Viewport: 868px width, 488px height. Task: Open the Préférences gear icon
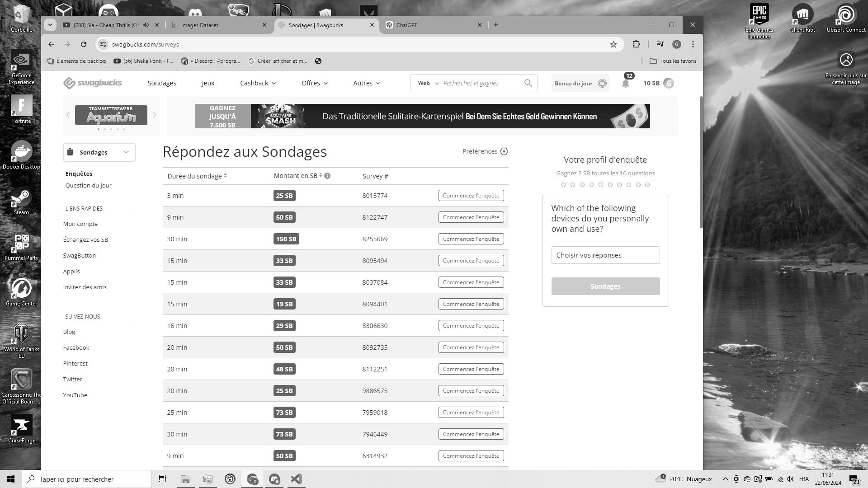(504, 151)
